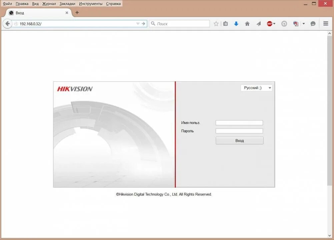Open the downloads arrow icon
The width and height of the screenshot is (334, 240).
coord(236,24)
